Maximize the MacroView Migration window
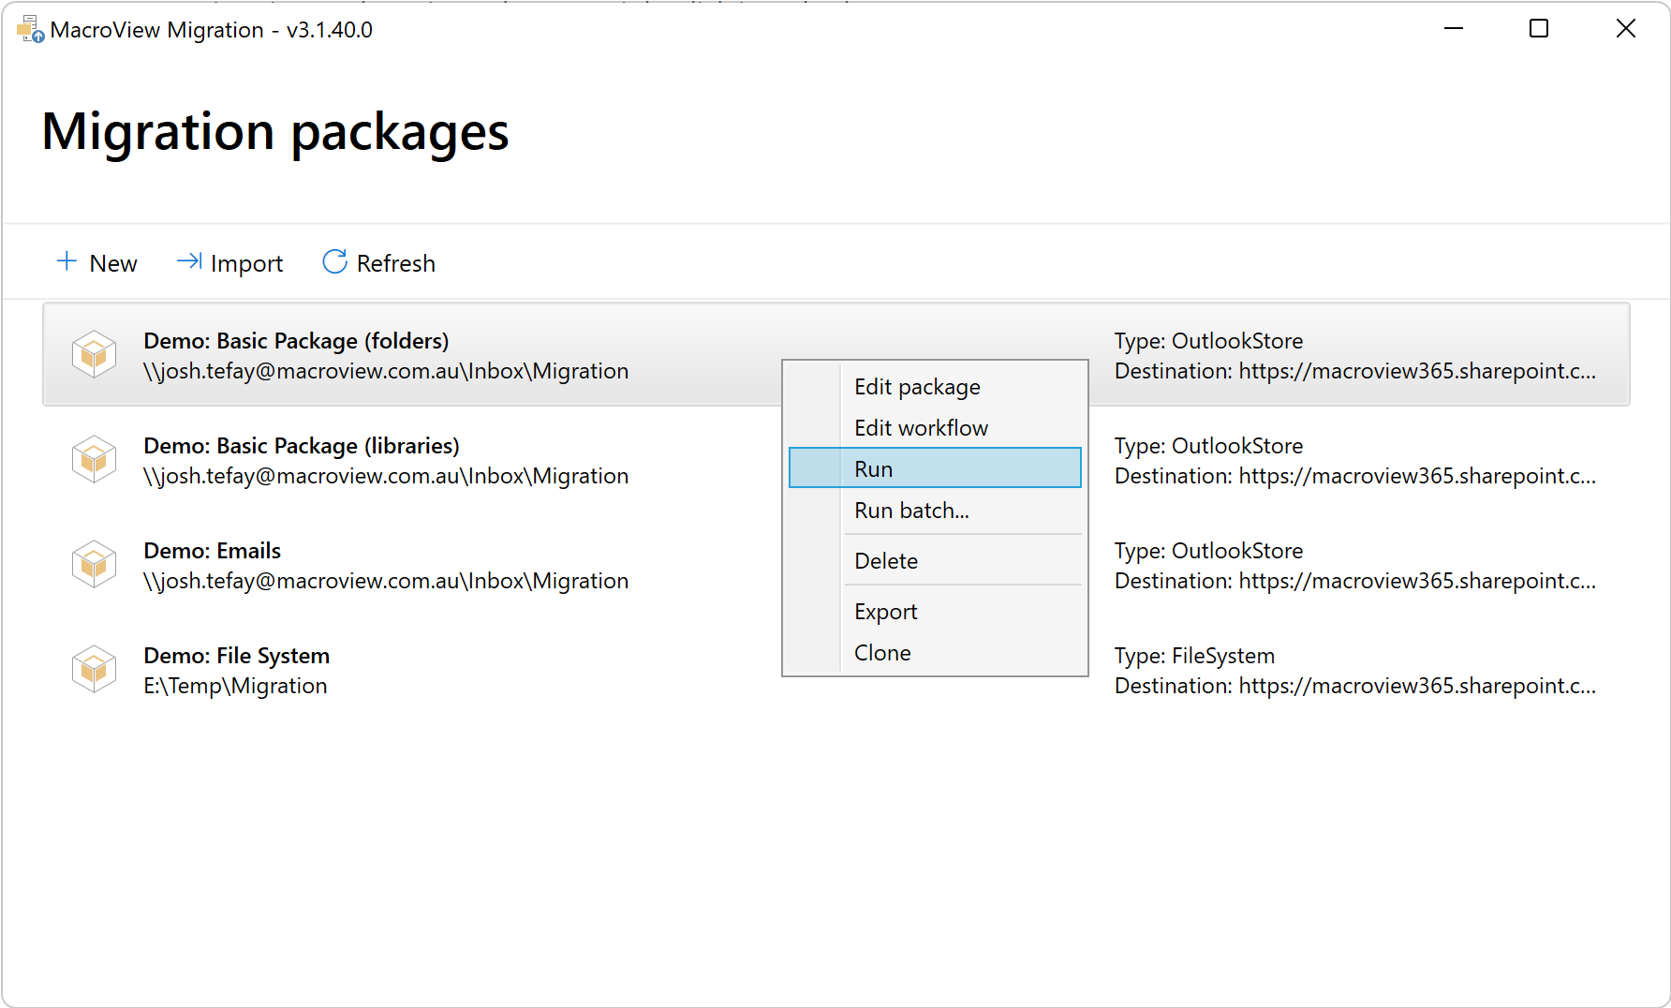Screen dimensions: 1671x1008 click(1539, 29)
